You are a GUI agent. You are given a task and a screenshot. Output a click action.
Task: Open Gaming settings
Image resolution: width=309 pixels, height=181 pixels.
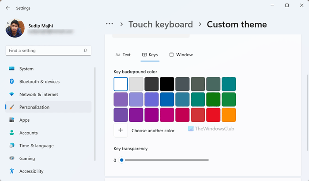tap(26, 159)
